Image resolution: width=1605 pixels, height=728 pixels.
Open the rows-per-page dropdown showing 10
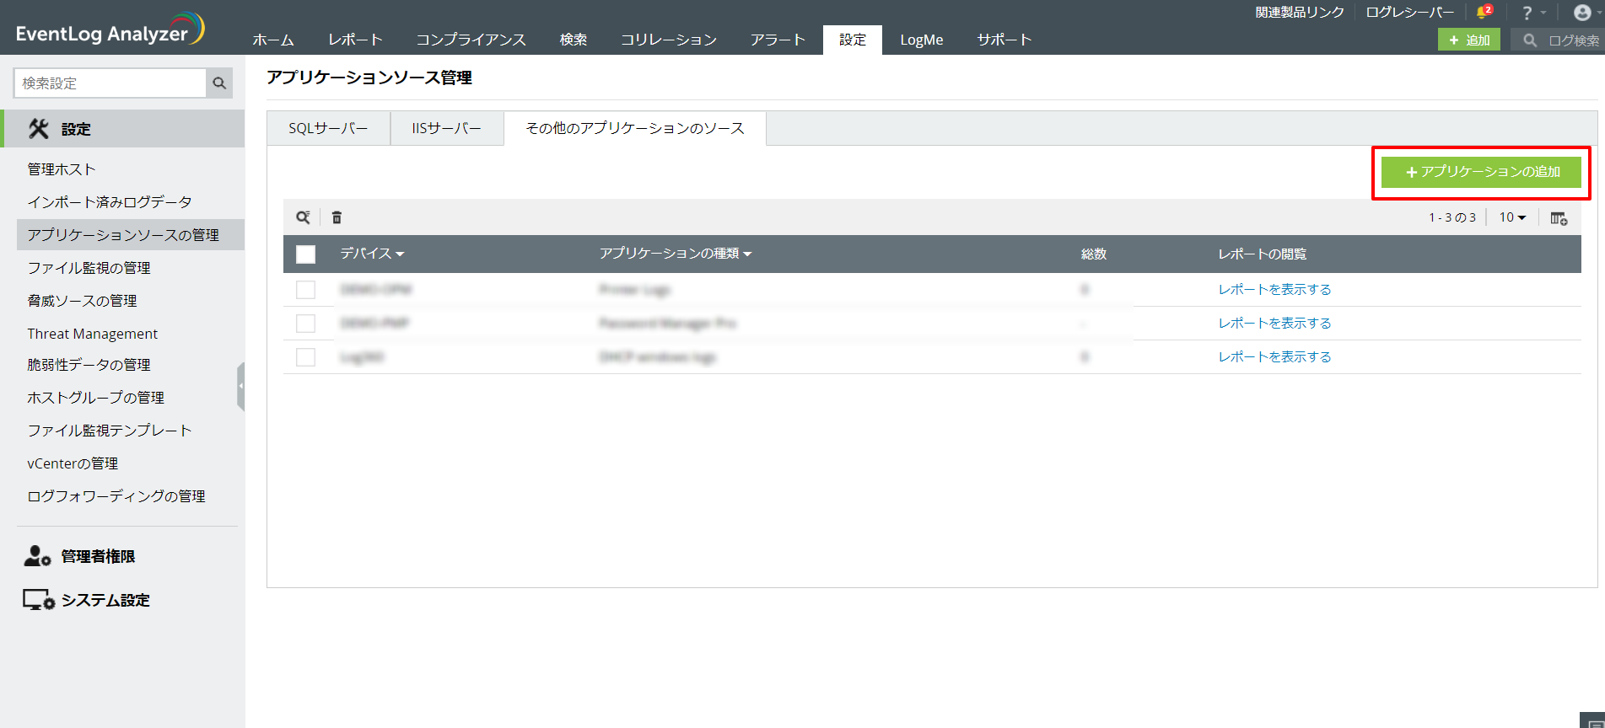pos(1512,217)
